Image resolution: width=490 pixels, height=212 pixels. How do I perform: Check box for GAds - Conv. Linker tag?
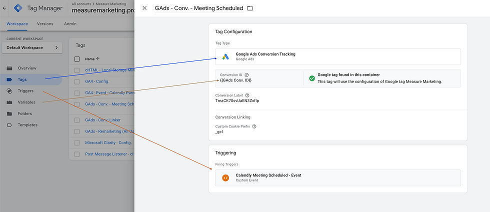click(x=77, y=120)
